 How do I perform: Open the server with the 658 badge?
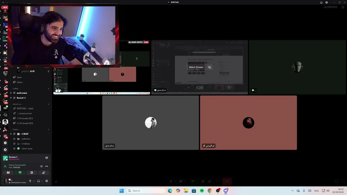(x=5, y=87)
